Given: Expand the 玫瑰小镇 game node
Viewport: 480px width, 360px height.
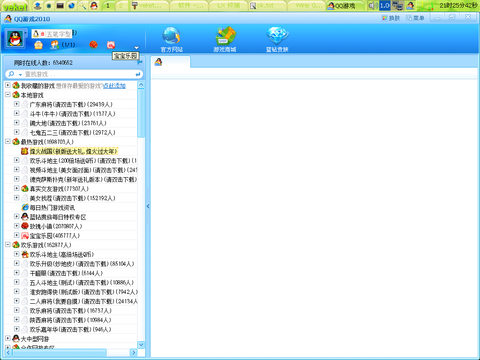Looking at the screenshot, I should pyautogui.click(x=16, y=226).
